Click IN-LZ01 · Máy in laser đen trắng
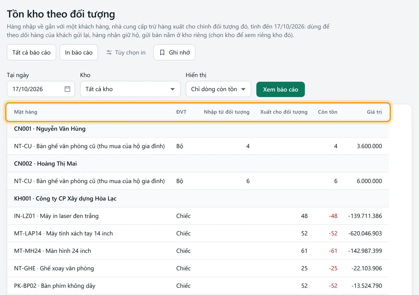Image resolution: width=419 pixels, height=295 pixels. (x=56, y=216)
